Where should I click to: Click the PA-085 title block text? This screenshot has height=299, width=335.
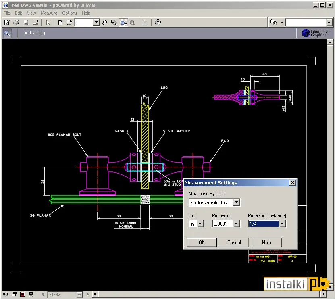pyautogui.click(x=268, y=261)
